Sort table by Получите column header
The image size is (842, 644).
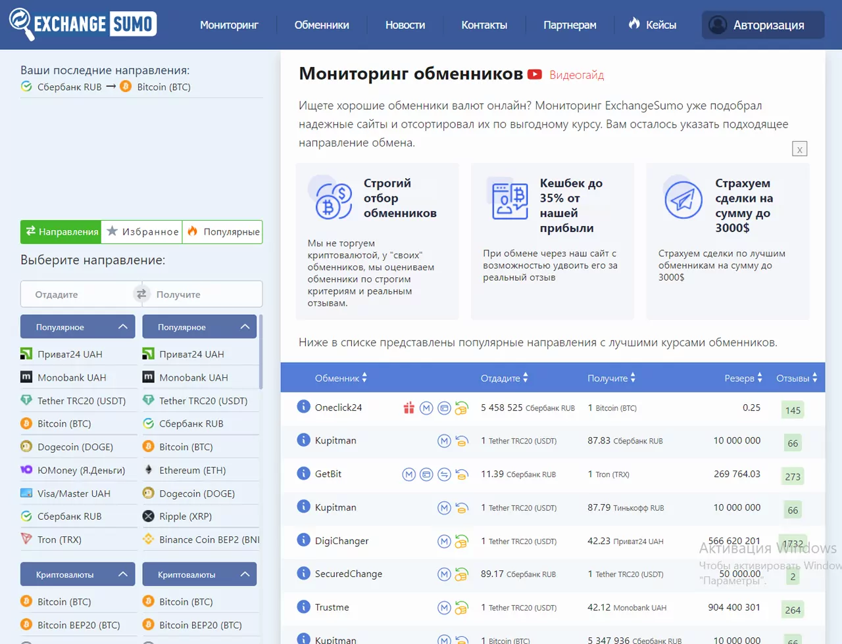(x=612, y=378)
